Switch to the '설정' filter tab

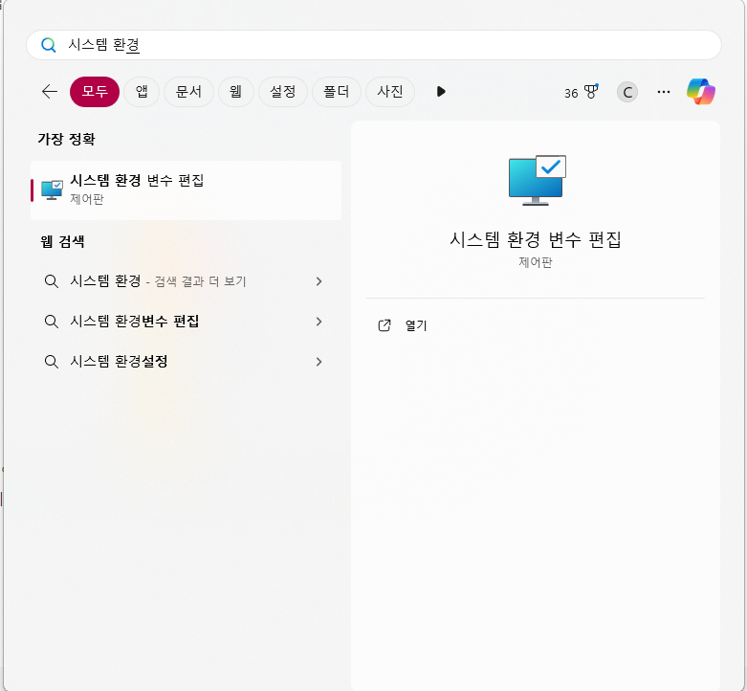(x=283, y=92)
